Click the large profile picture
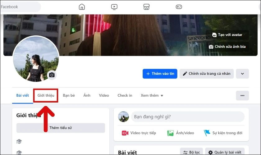Screen dimensions: 261x155 pyautogui.click(x=36, y=59)
